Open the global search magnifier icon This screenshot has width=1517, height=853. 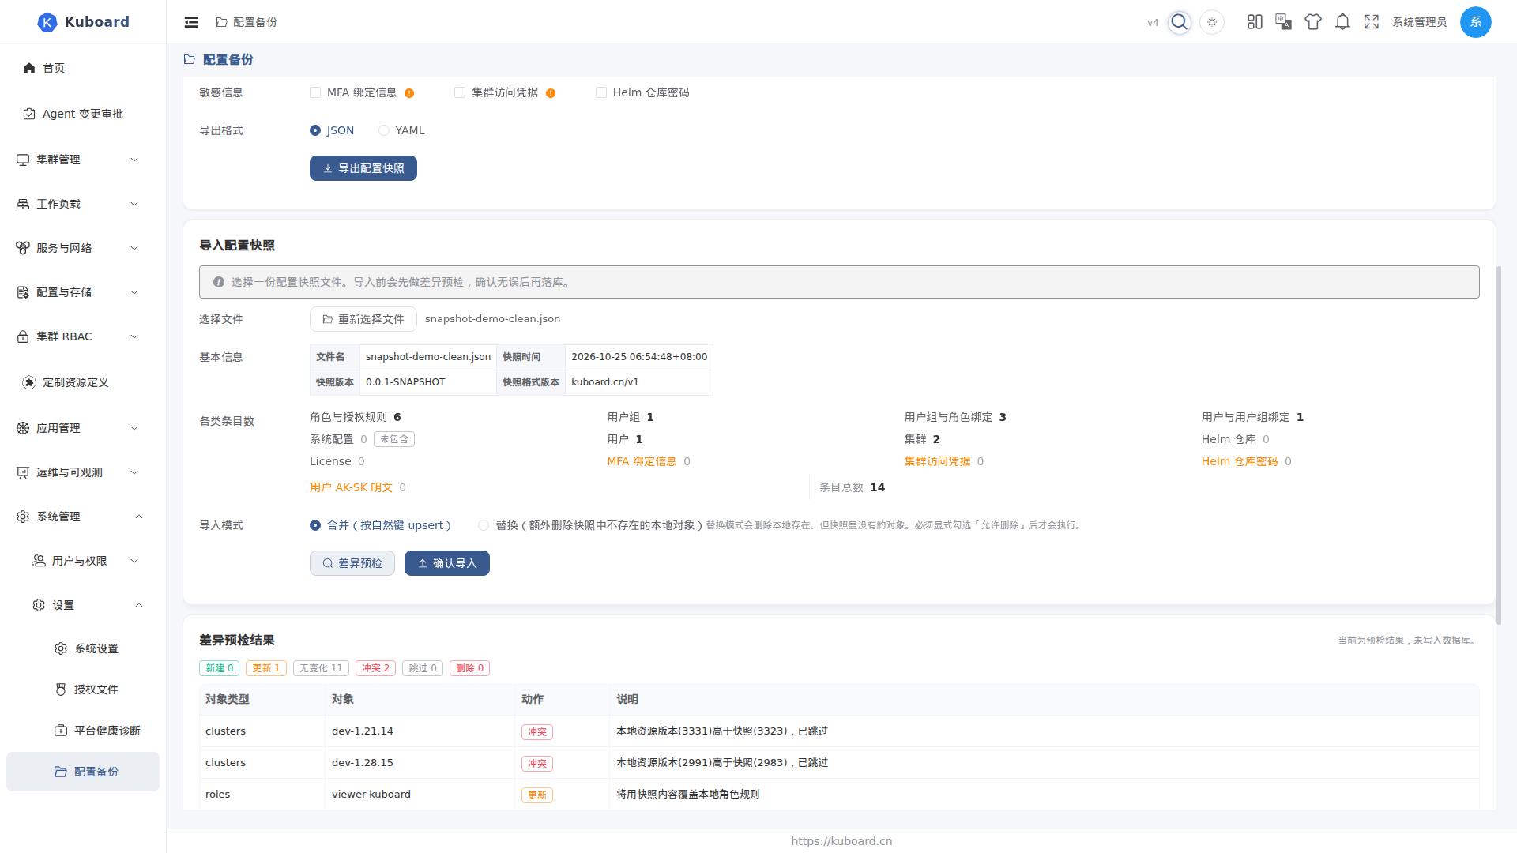coord(1180,22)
